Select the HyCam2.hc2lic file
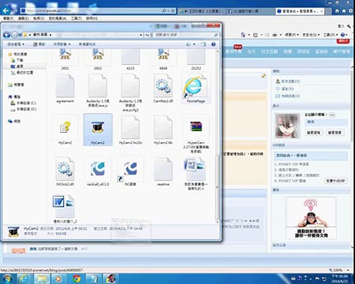Image resolution: width=355 pixels, height=284 pixels. (x=131, y=130)
